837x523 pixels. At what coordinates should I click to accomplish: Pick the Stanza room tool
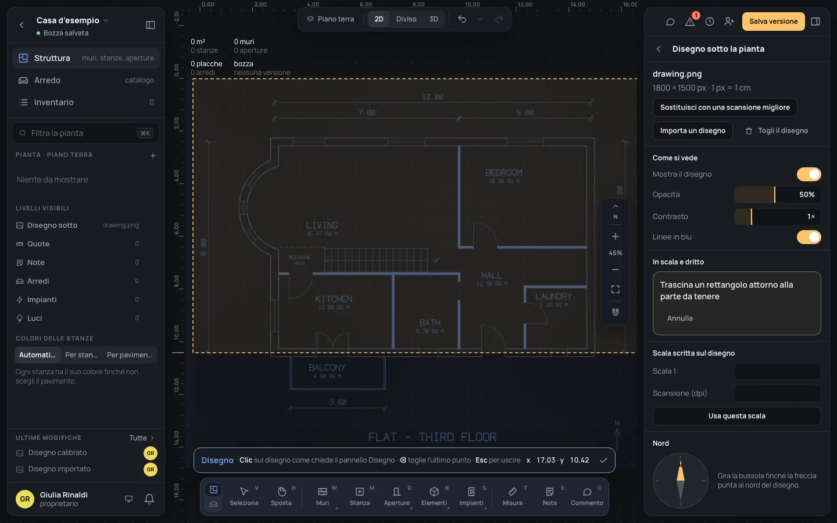point(360,496)
